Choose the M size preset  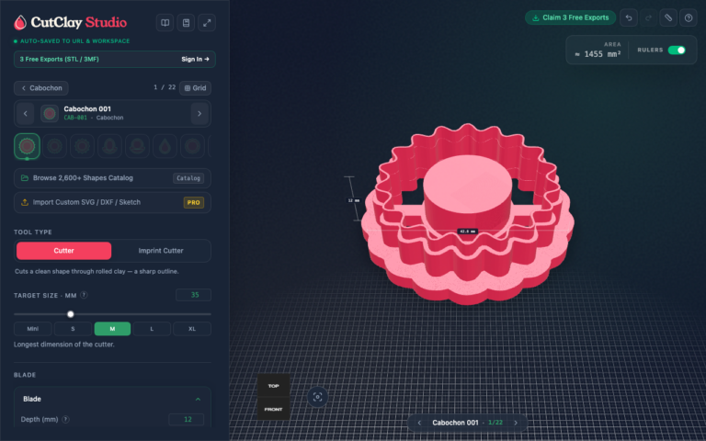pos(112,329)
